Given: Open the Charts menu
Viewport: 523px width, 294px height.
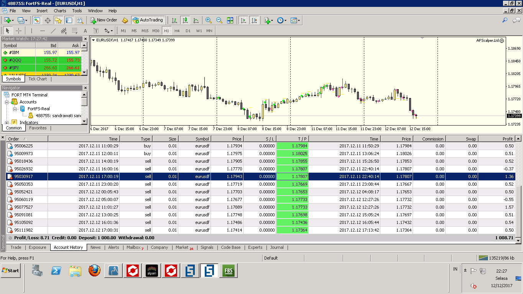Looking at the screenshot, I should 60,11.
